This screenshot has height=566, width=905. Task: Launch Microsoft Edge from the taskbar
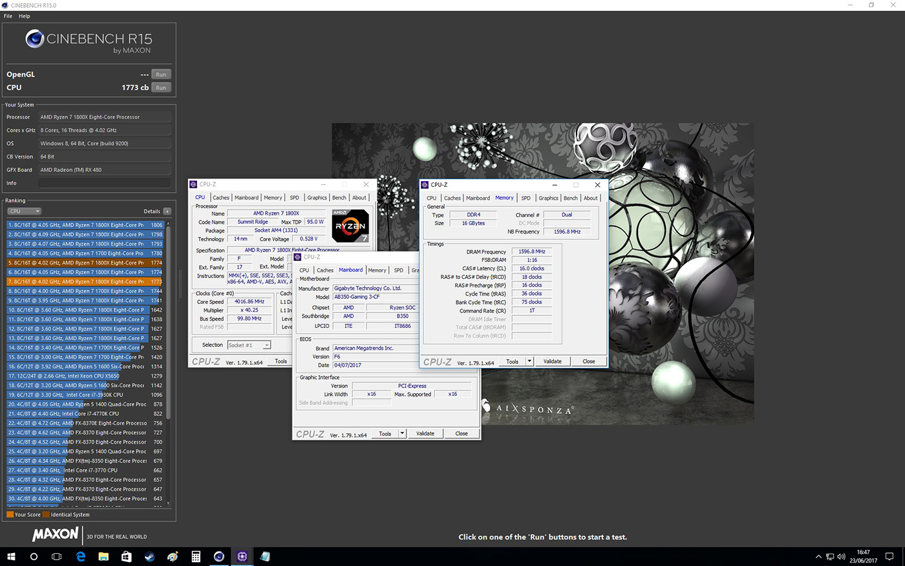coord(81,556)
